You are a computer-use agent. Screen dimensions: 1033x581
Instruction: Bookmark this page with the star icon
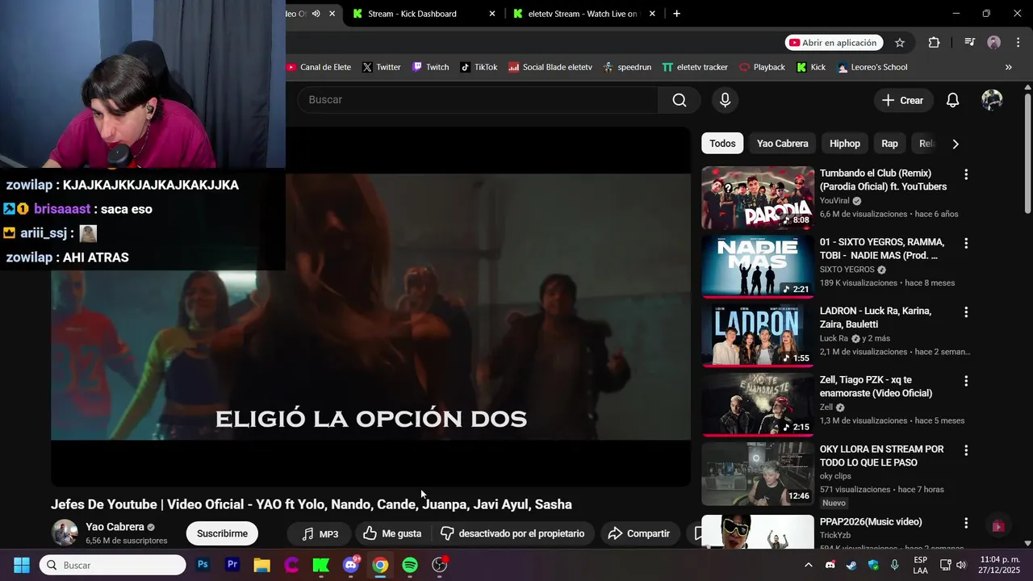coord(900,43)
